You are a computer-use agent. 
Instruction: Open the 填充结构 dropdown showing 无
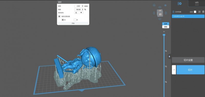(x=79, y=13)
